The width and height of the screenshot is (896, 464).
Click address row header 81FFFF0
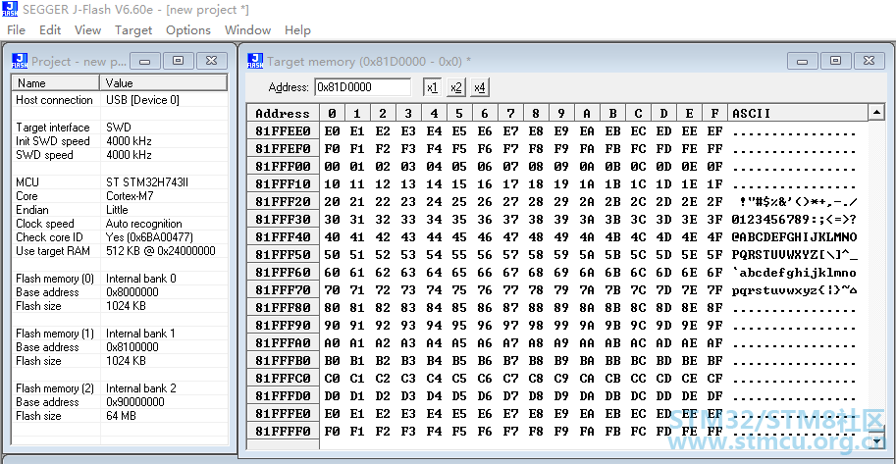pyautogui.click(x=283, y=432)
